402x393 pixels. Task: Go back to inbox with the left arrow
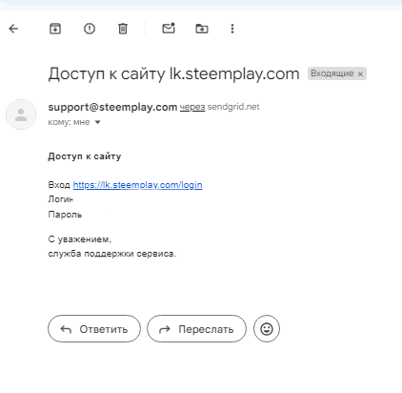pyautogui.click(x=13, y=29)
